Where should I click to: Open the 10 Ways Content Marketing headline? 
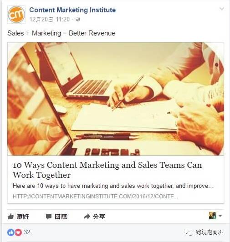[107, 170]
